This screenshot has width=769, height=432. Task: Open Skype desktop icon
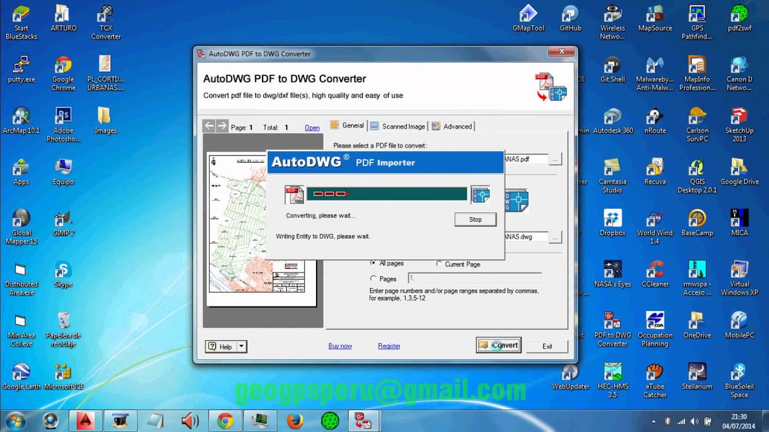(x=63, y=274)
